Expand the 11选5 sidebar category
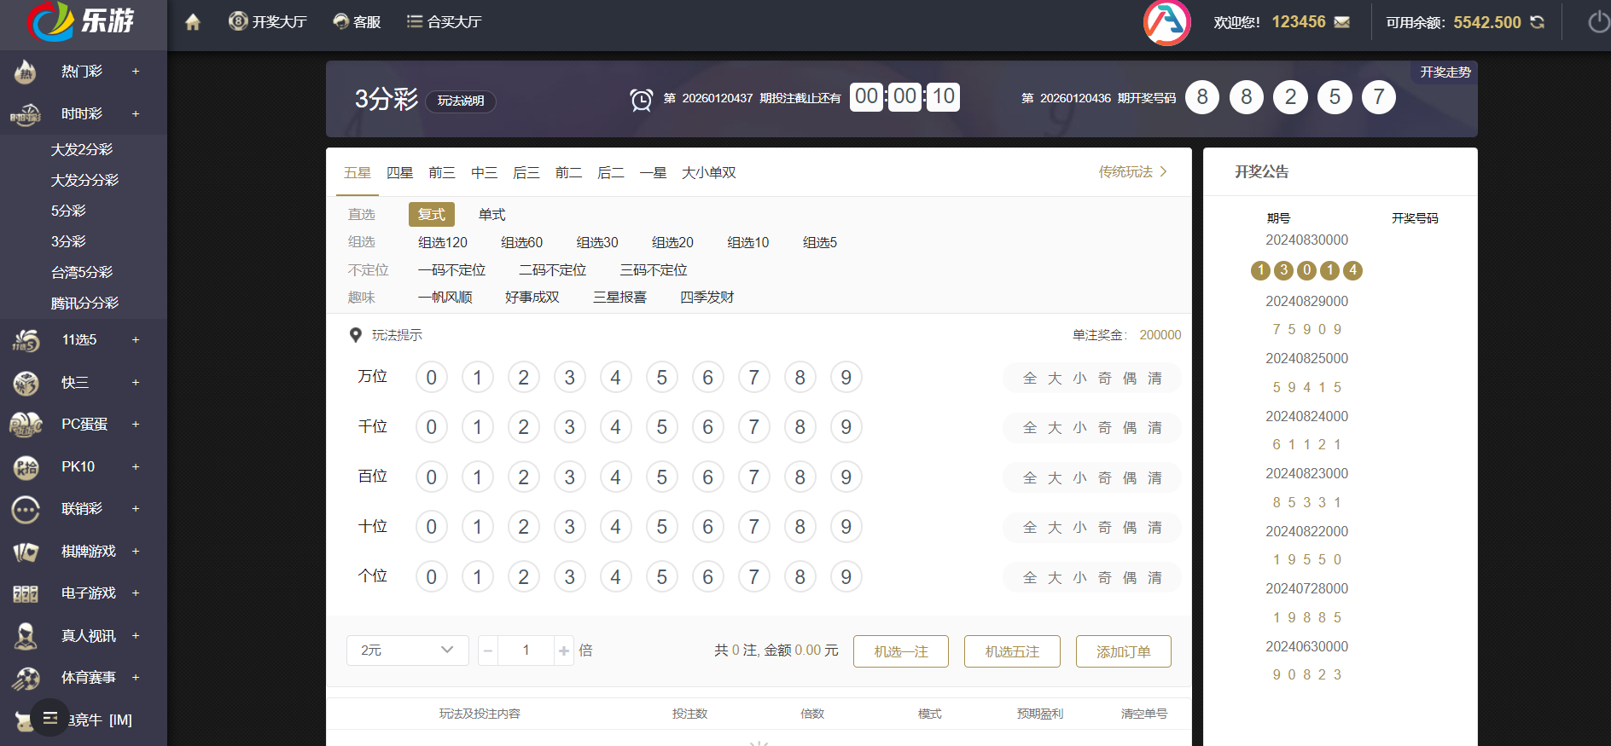Screen dimensions: 1611x746 coord(136,340)
